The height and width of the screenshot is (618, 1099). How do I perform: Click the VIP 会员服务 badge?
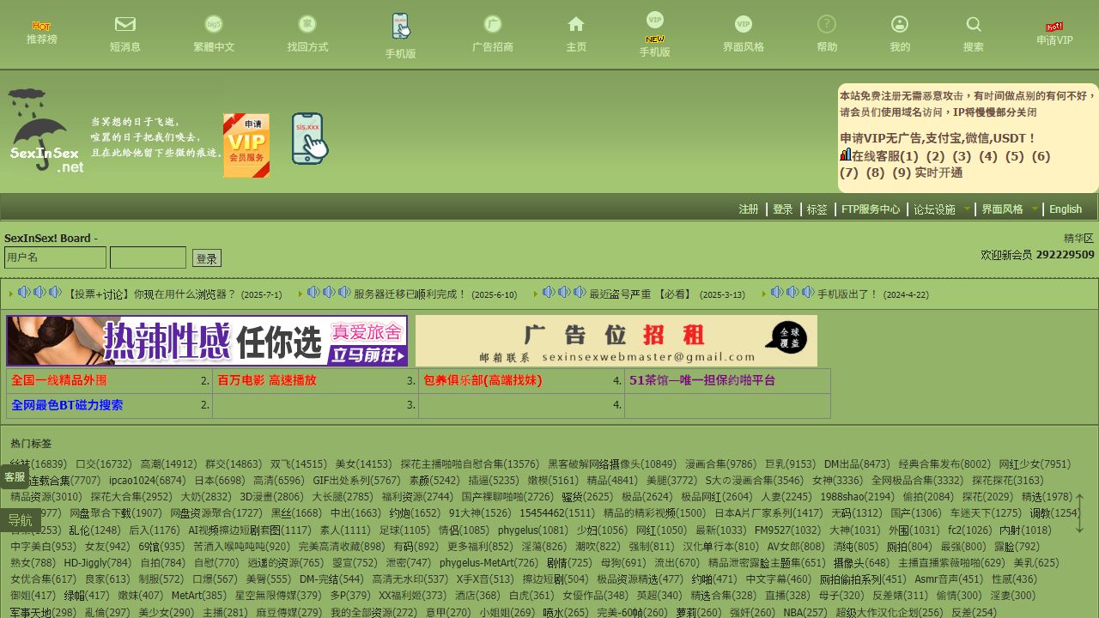click(x=246, y=145)
